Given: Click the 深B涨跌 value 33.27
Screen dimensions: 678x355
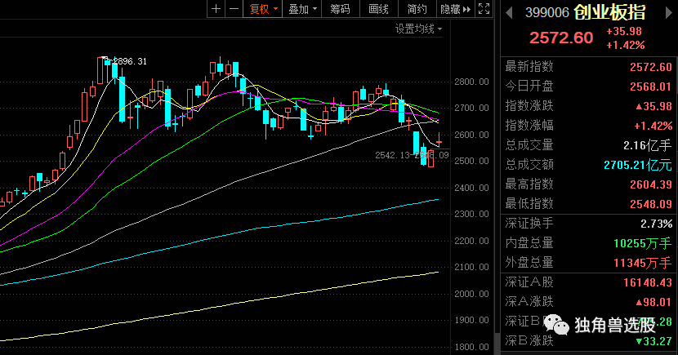Looking at the screenshot, I should coord(653,341).
